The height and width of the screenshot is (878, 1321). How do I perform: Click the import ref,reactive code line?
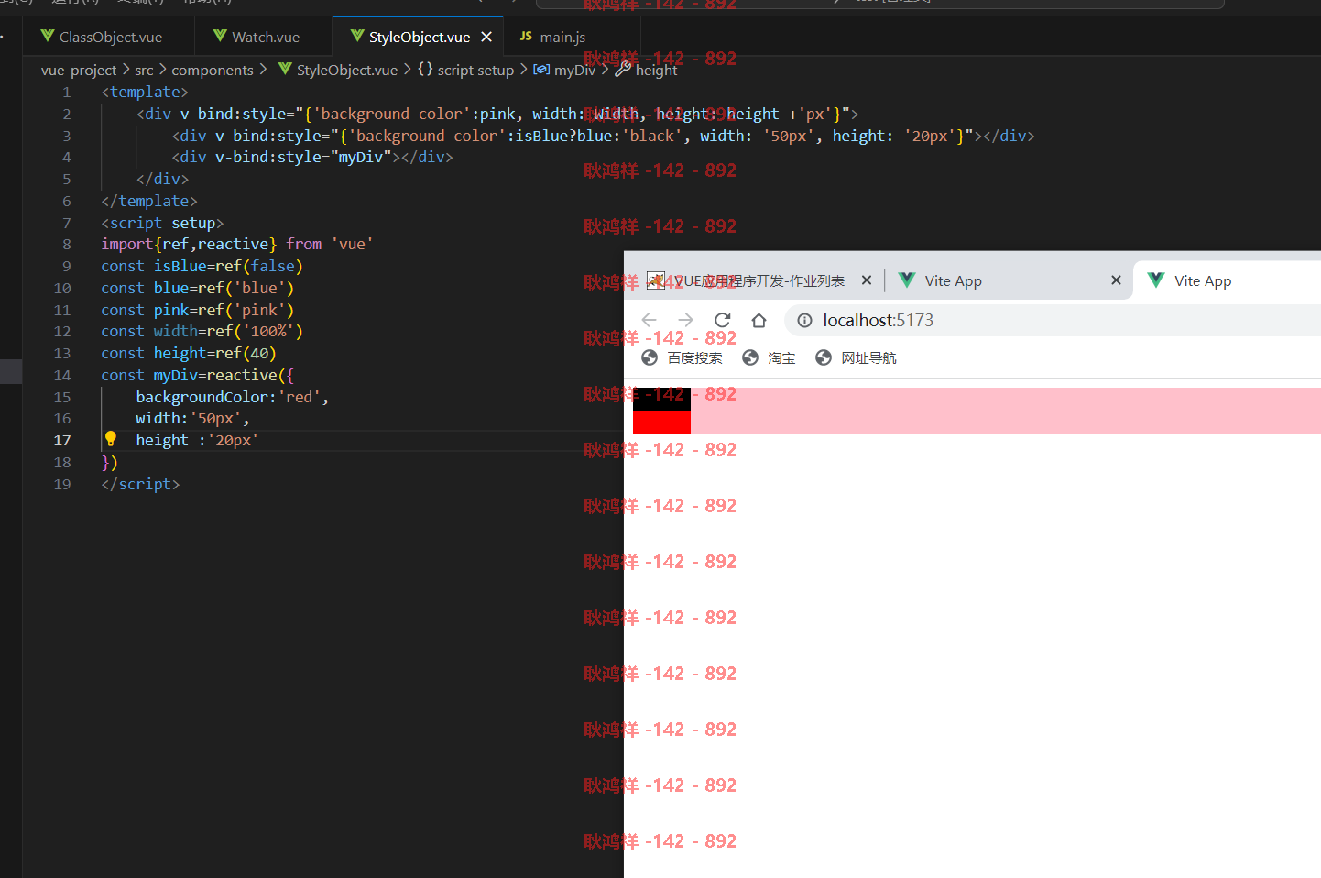pyautogui.click(x=237, y=244)
